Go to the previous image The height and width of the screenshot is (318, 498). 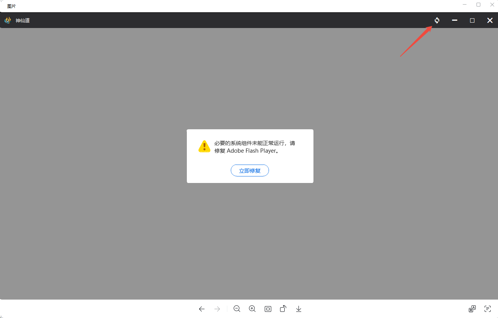point(202,309)
